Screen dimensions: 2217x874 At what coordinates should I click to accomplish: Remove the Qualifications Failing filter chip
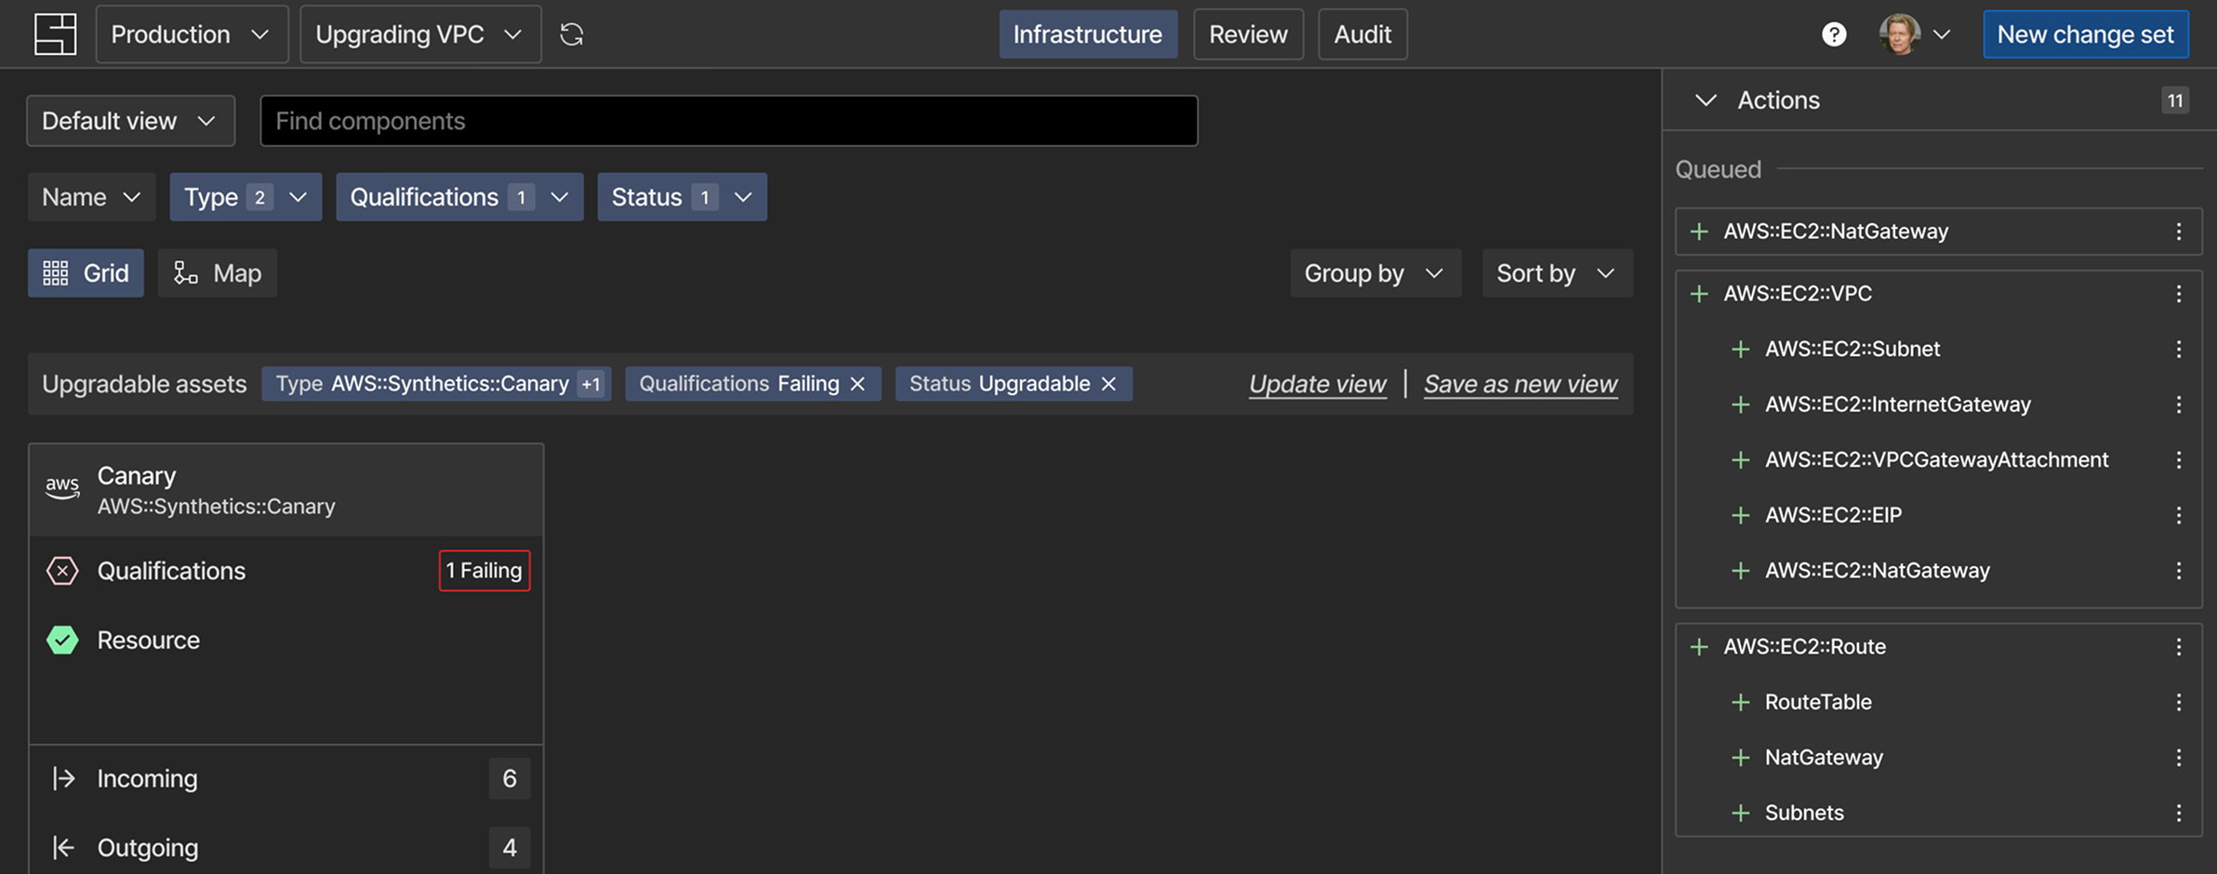pos(857,384)
